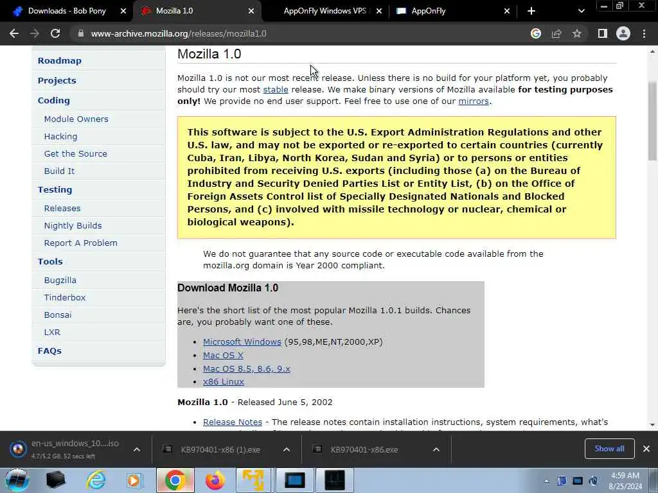This screenshot has width=658, height=493.
Task: Go to Module Owners page
Action: (x=76, y=119)
